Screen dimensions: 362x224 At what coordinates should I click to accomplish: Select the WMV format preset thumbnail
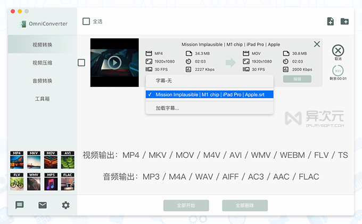(x=34, y=181)
